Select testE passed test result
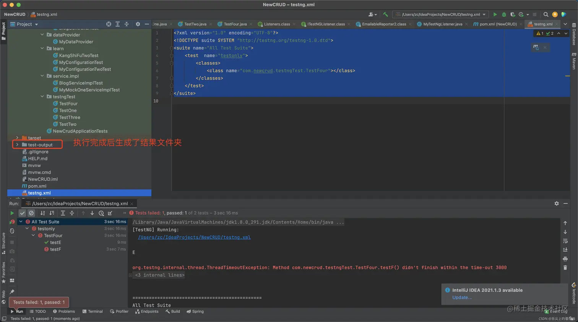 [55, 243]
